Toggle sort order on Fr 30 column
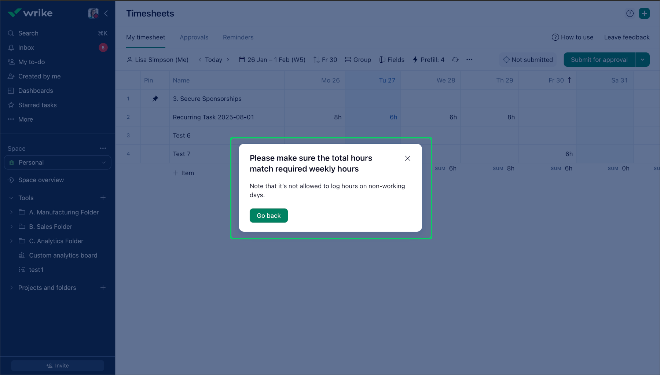Image resolution: width=660 pixels, height=375 pixels. (x=570, y=80)
